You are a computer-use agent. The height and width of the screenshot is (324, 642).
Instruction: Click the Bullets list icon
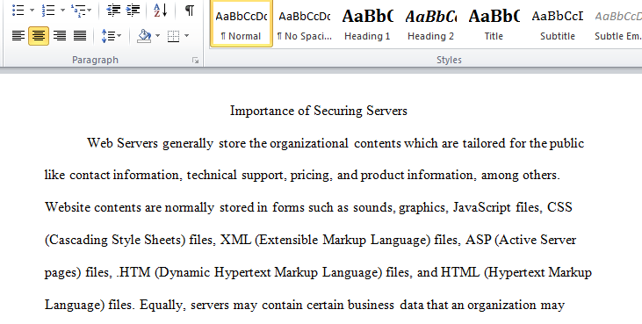18,11
